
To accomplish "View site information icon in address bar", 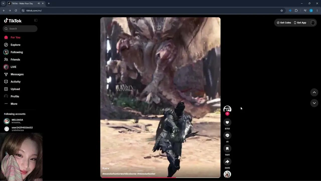I will [23, 11].
